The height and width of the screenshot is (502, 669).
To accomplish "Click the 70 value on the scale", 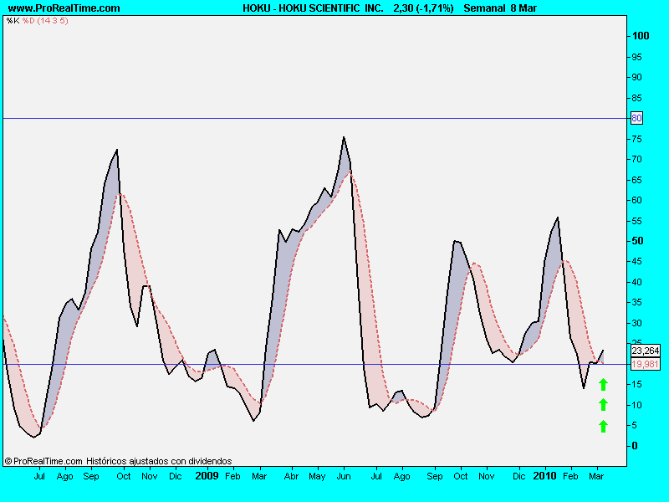I will (636, 159).
